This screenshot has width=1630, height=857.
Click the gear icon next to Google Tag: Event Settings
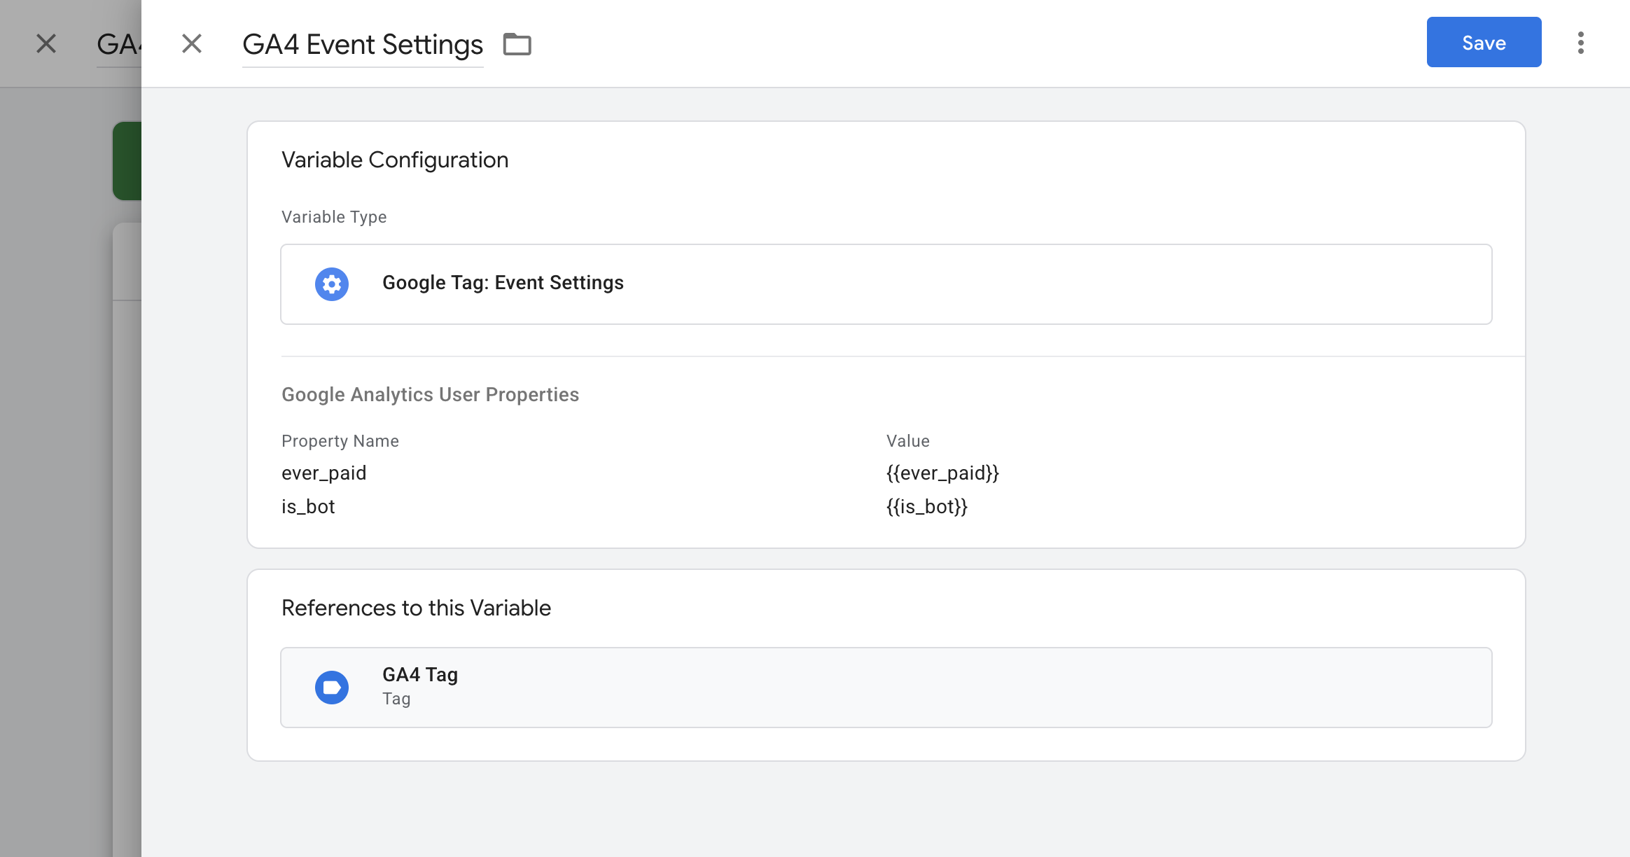coord(331,284)
